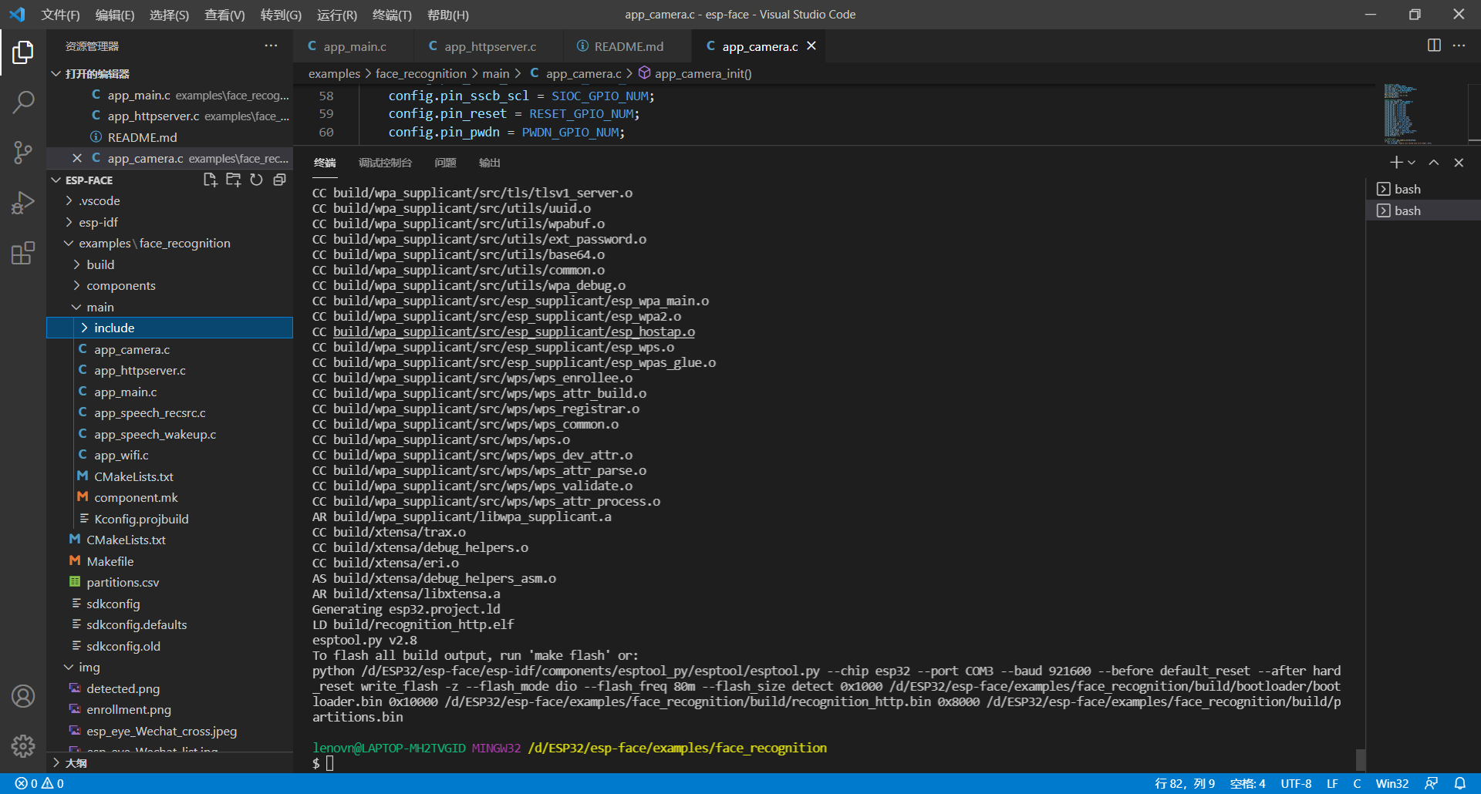Switch to app_main.c editor tab
Viewport: 1481px width, 794px height.
353,46
